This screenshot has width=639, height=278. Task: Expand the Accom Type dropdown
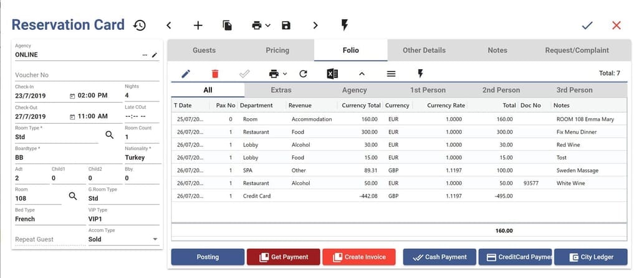coord(155,239)
